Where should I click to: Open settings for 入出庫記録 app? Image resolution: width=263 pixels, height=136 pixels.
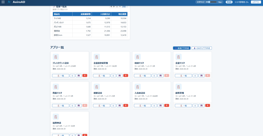click(154, 106)
